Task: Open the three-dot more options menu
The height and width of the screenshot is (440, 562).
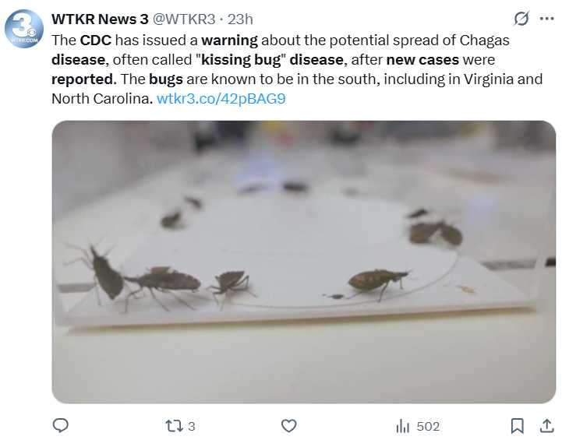Action: click(x=547, y=19)
